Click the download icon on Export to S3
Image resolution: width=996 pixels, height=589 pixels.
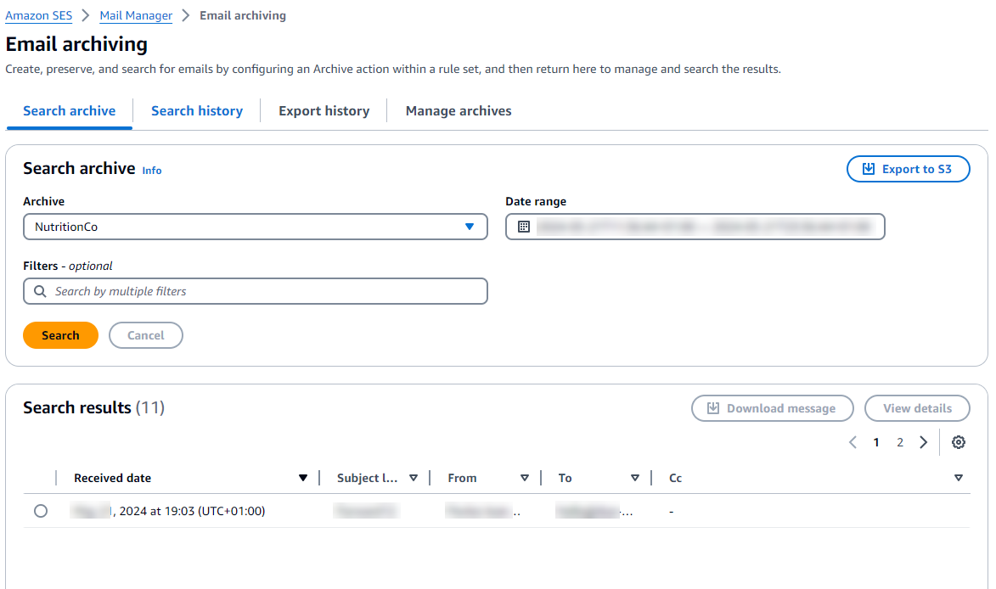pyautogui.click(x=868, y=169)
